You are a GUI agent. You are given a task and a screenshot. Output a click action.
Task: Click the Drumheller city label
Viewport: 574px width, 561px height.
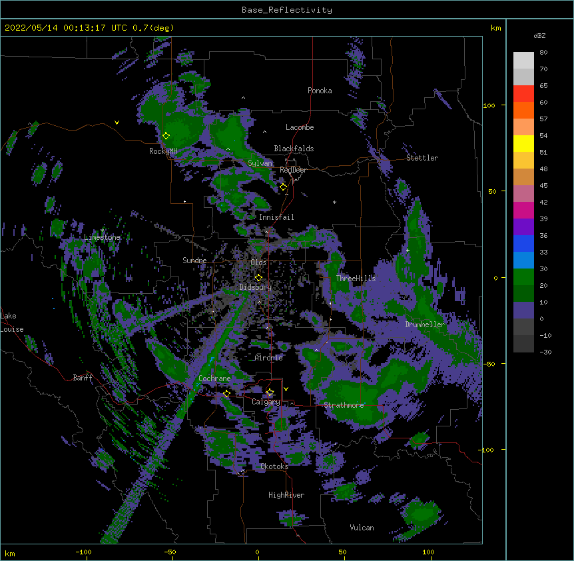click(x=425, y=324)
